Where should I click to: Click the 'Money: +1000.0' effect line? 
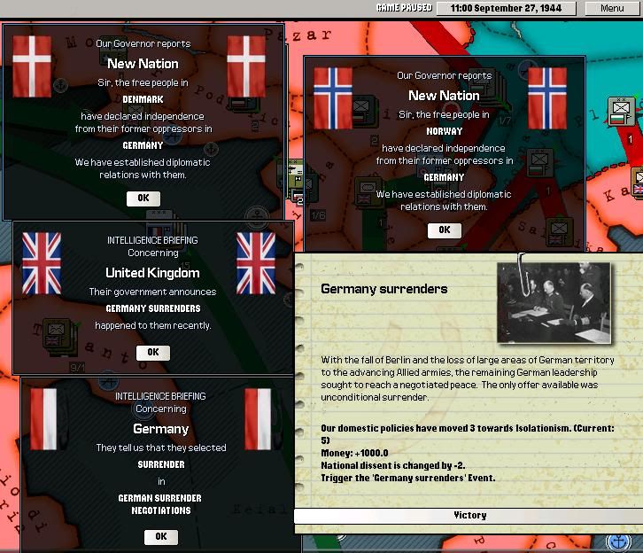(x=354, y=454)
